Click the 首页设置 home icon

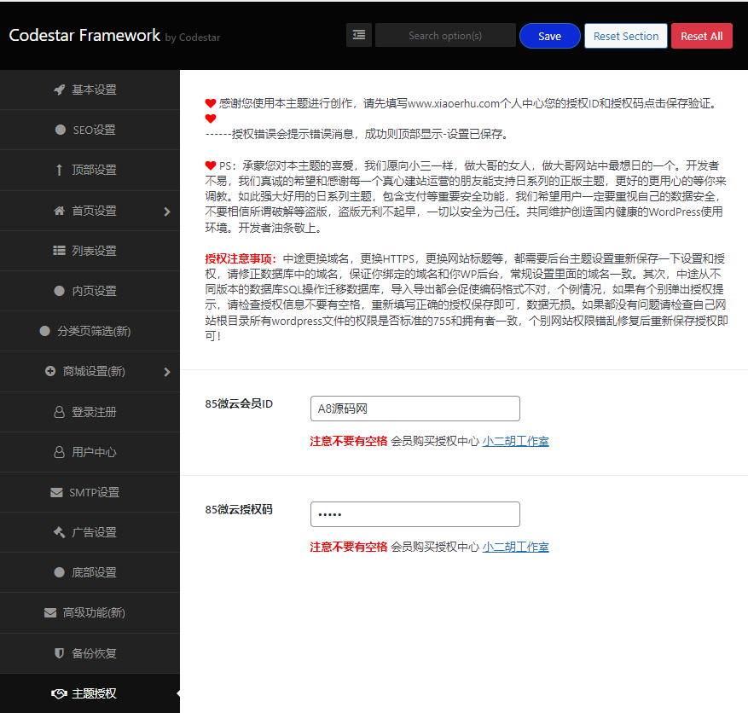[58, 211]
